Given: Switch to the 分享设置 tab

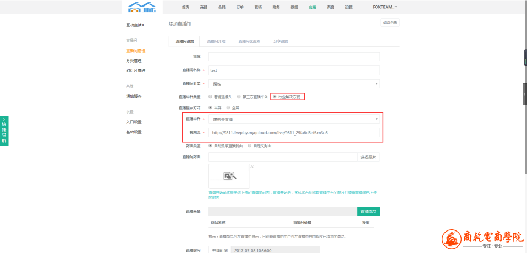Looking at the screenshot, I should (x=281, y=41).
